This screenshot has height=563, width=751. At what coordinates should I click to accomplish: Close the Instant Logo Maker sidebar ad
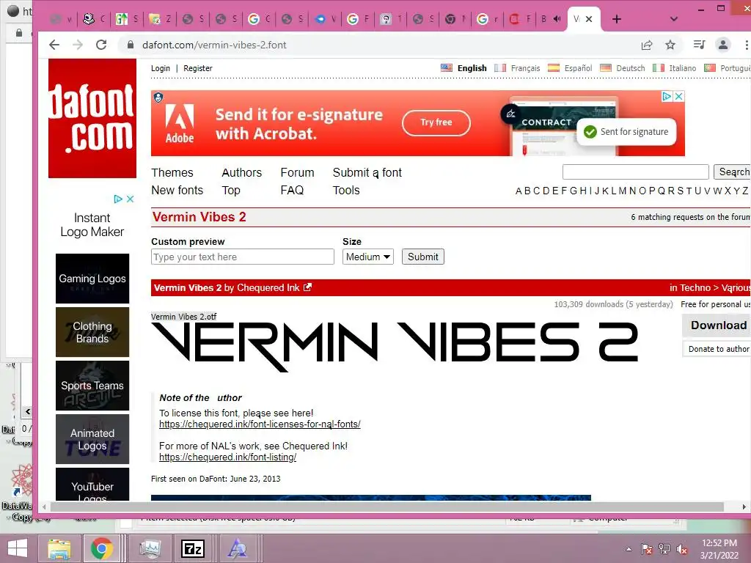point(130,199)
